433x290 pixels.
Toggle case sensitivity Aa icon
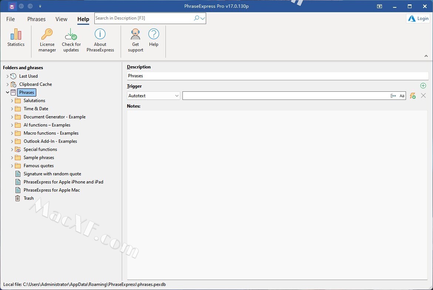(402, 96)
